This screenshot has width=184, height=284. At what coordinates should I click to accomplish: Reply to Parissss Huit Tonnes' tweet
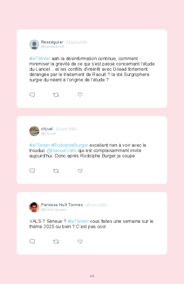pyautogui.click(x=32, y=242)
